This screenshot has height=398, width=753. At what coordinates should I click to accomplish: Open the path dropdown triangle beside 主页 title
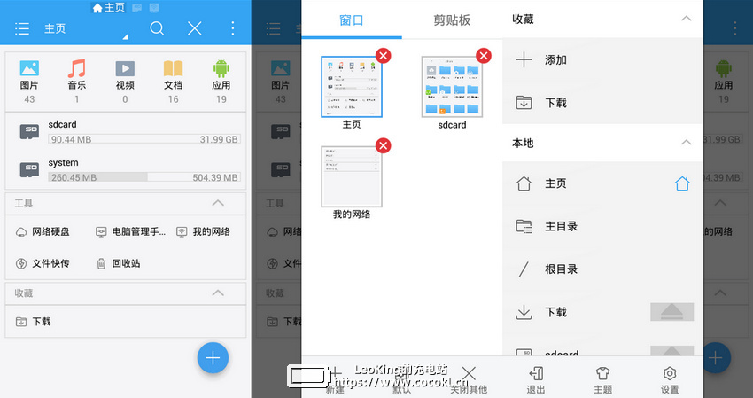[x=125, y=36]
